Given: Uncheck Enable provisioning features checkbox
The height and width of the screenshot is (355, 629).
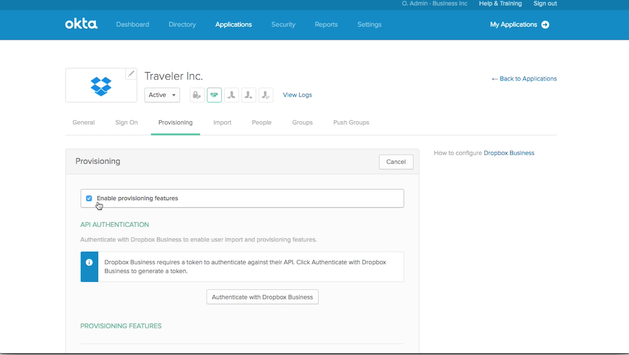Looking at the screenshot, I should point(89,198).
